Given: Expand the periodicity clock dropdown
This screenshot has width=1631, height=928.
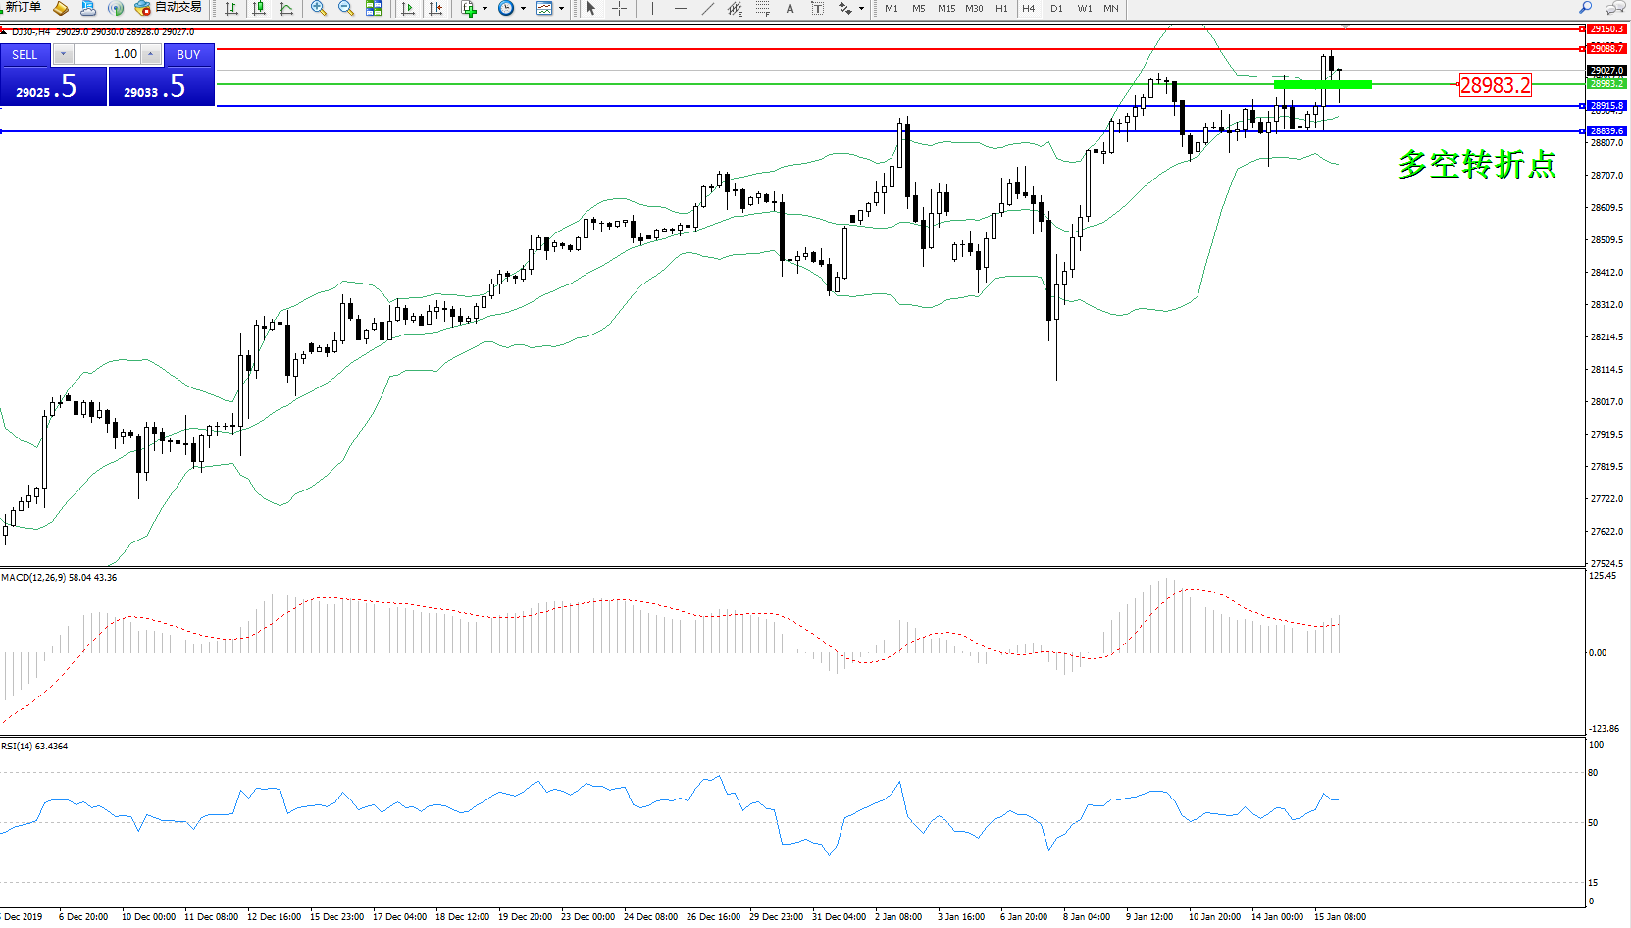Looking at the screenshot, I should [x=523, y=9].
